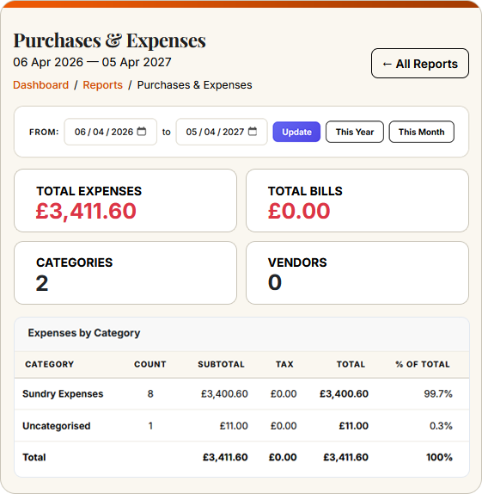482x494 pixels.
Task: Click the Count column header
Action: [150, 364]
